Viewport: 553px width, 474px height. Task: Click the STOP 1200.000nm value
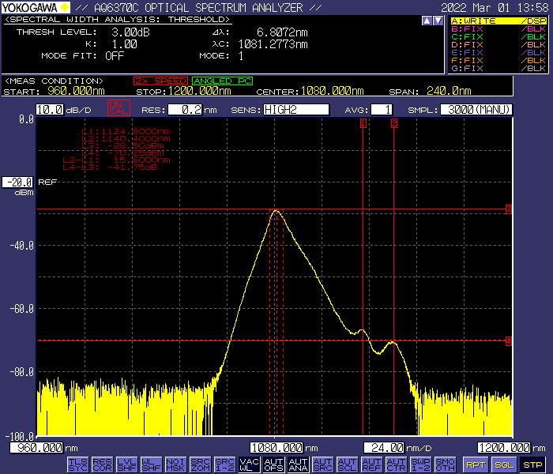click(x=200, y=91)
